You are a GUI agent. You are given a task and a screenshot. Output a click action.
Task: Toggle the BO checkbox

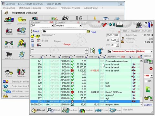pyautogui.click(x=146, y=81)
